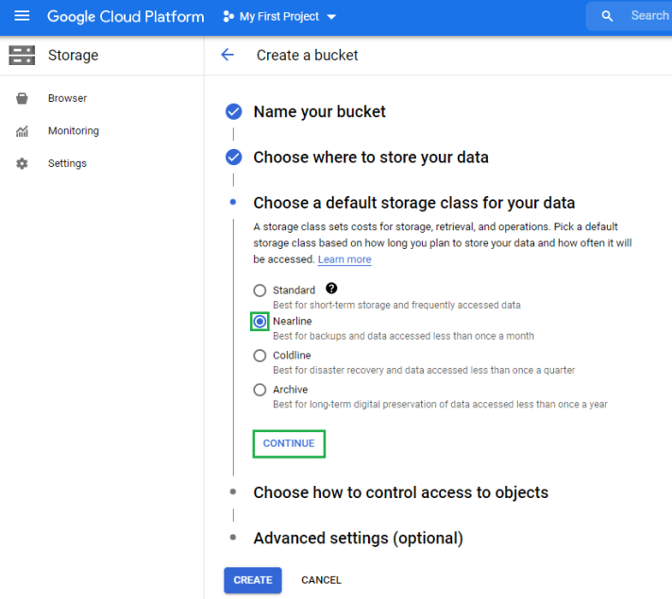Select the Archive storage class
The width and height of the screenshot is (672, 599).
click(260, 390)
